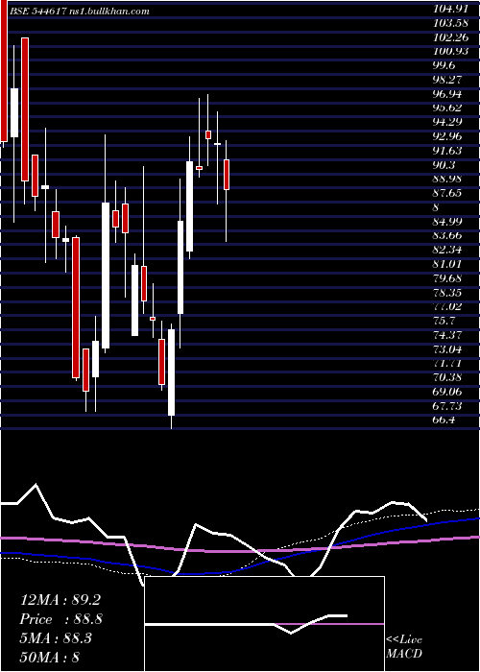The height and width of the screenshot is (672, 480).
Task: Click the 92.96 price axis label
Action: click(x=447, y=136)
